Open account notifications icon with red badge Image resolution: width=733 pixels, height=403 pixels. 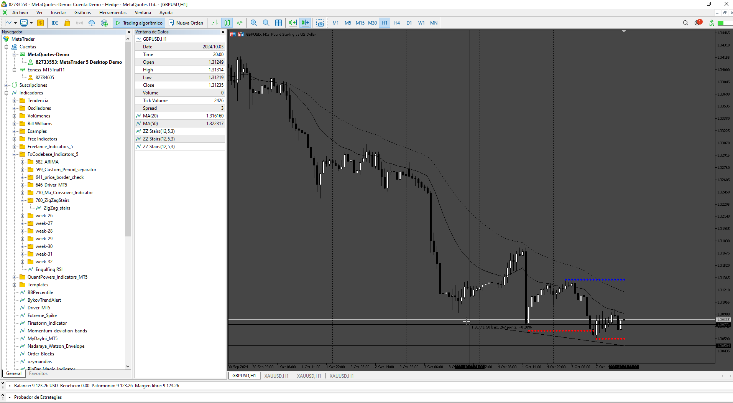pos(698,23)
